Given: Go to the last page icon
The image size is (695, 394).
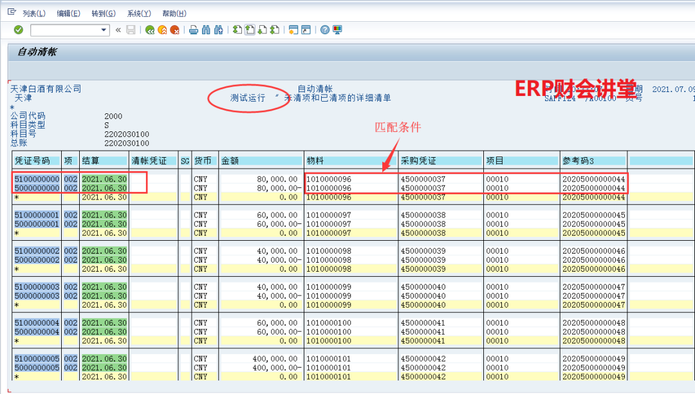Looking at the screenshot, I should click(275, 30).
